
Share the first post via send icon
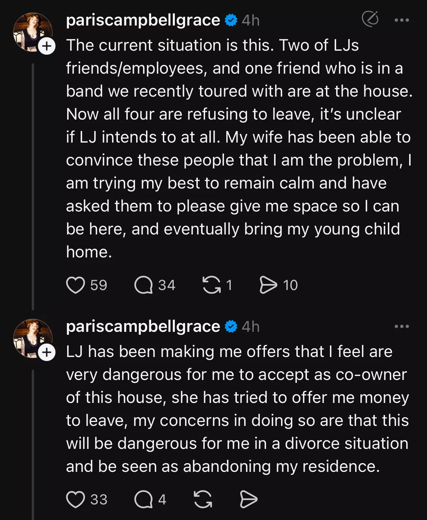268,285
